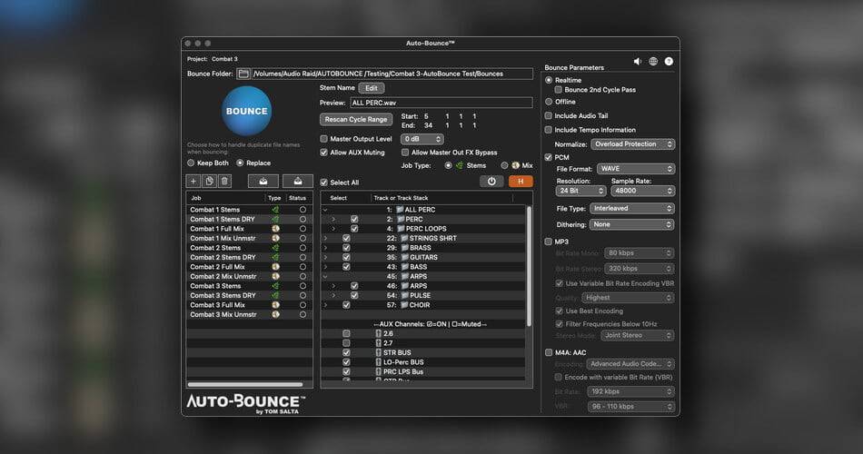Click the mix type icon for Combat 1 Full Mix
Screen dimensions: 863x454
tap(275, 229)
